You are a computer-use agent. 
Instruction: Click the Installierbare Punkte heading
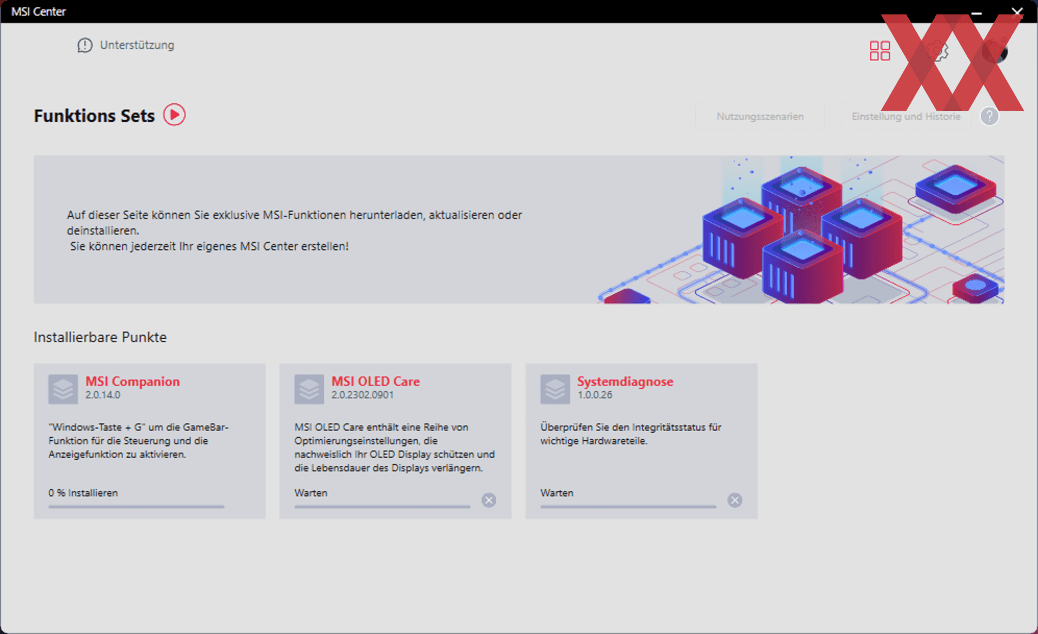[100, 337]
